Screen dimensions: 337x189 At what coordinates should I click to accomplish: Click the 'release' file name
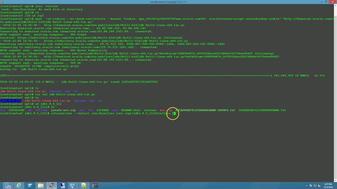(x=150, y=110)
